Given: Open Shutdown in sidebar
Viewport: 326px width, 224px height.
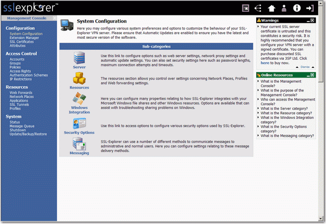Looking at the screenshot, I should [x=18, y=130].
